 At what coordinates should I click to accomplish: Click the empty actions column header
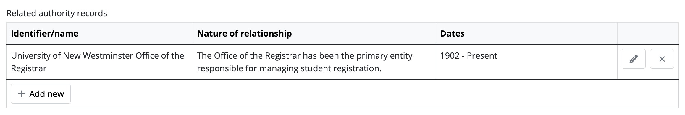tap(648, 34)
